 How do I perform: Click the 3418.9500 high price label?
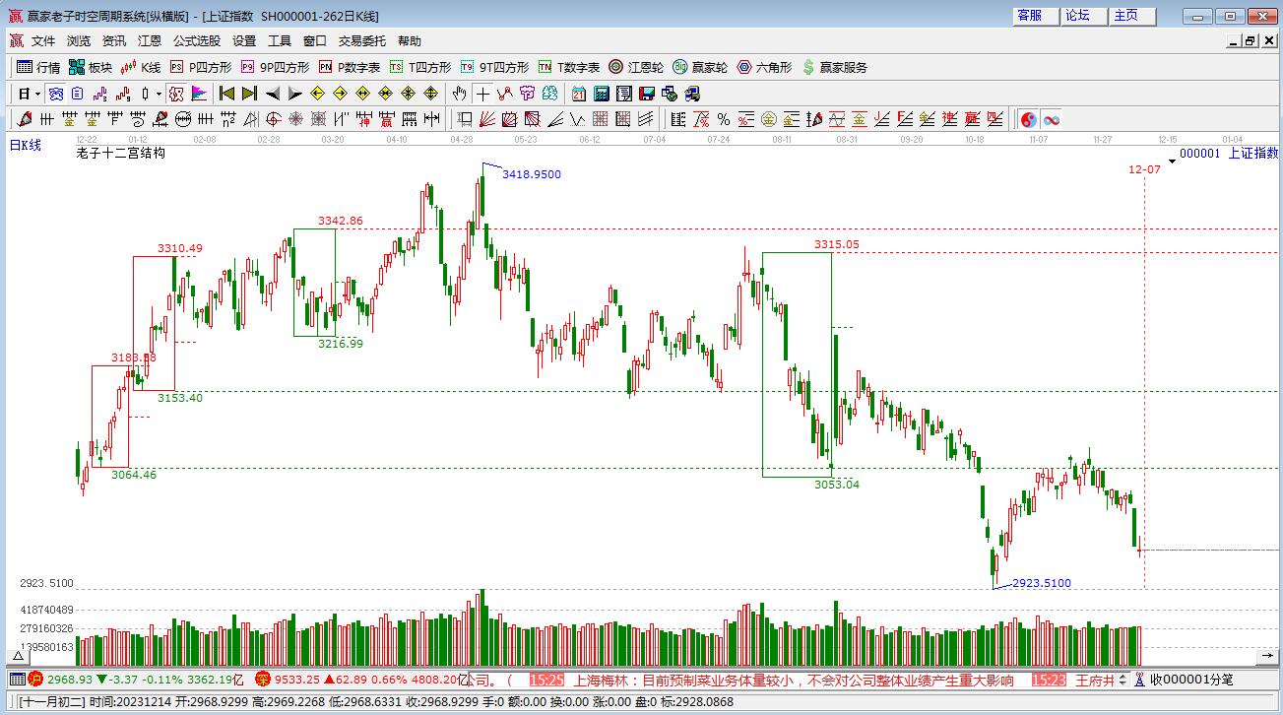click(x=532, y=174)
